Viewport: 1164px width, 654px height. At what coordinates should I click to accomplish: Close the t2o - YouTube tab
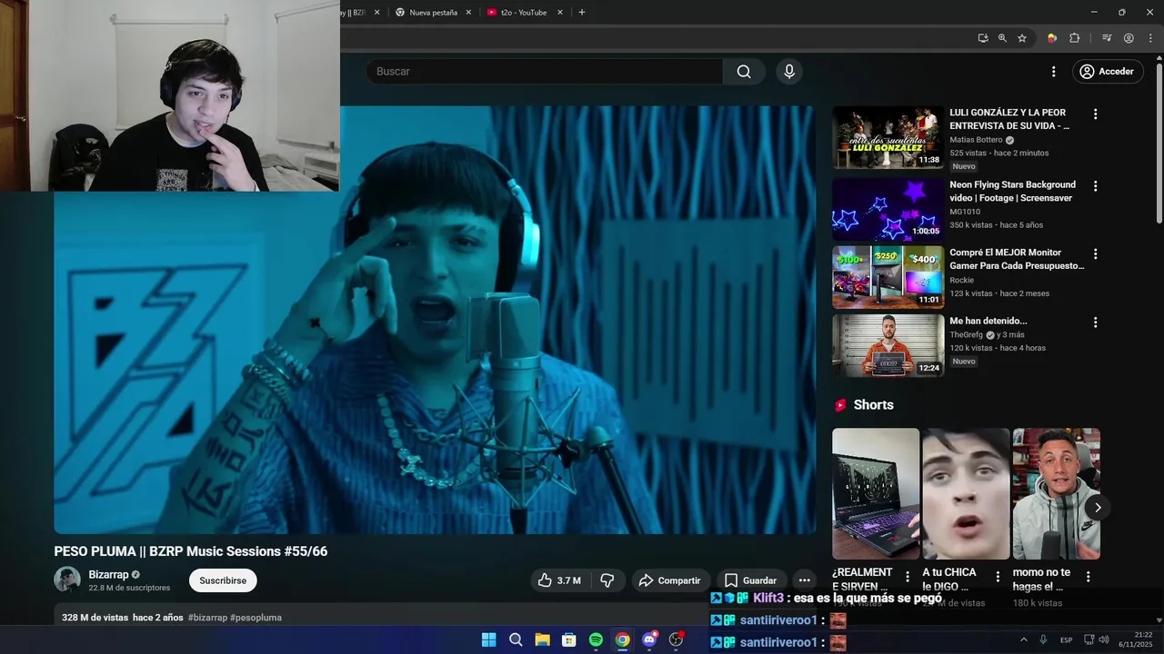(560, 12)
